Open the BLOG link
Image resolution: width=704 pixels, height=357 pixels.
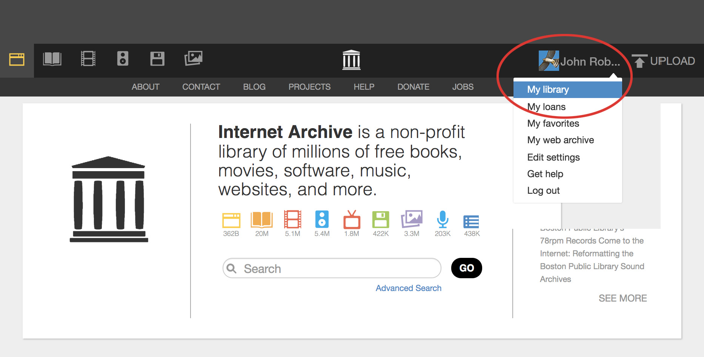pyautogui.click(x=254, y=87)
